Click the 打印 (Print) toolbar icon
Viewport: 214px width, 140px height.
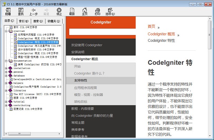97,12
